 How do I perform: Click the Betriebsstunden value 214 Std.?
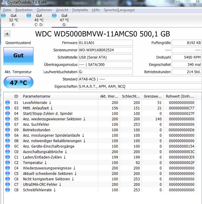click(x=187, y=72)
